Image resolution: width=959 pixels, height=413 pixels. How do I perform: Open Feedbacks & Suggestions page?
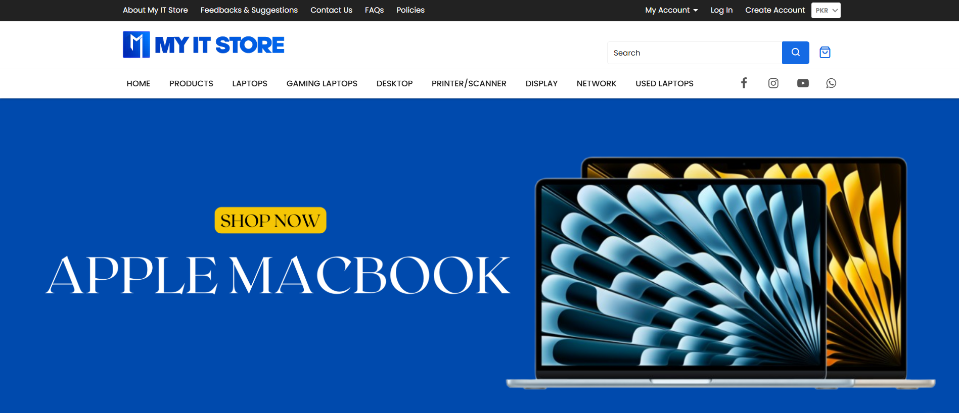coord(249,10)
